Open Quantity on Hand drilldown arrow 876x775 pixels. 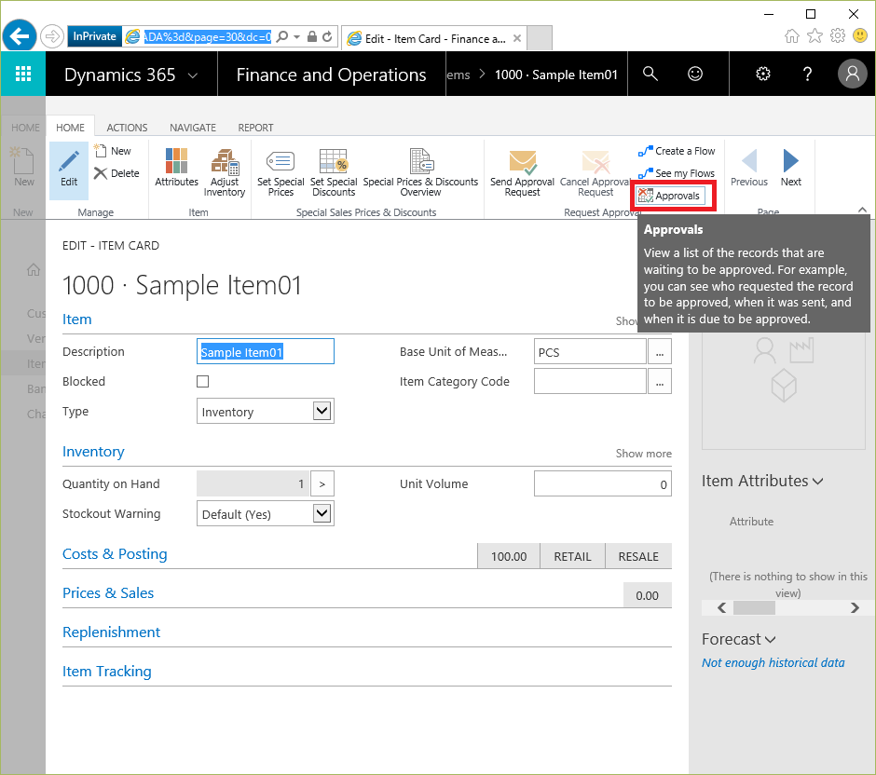[322, 483]
